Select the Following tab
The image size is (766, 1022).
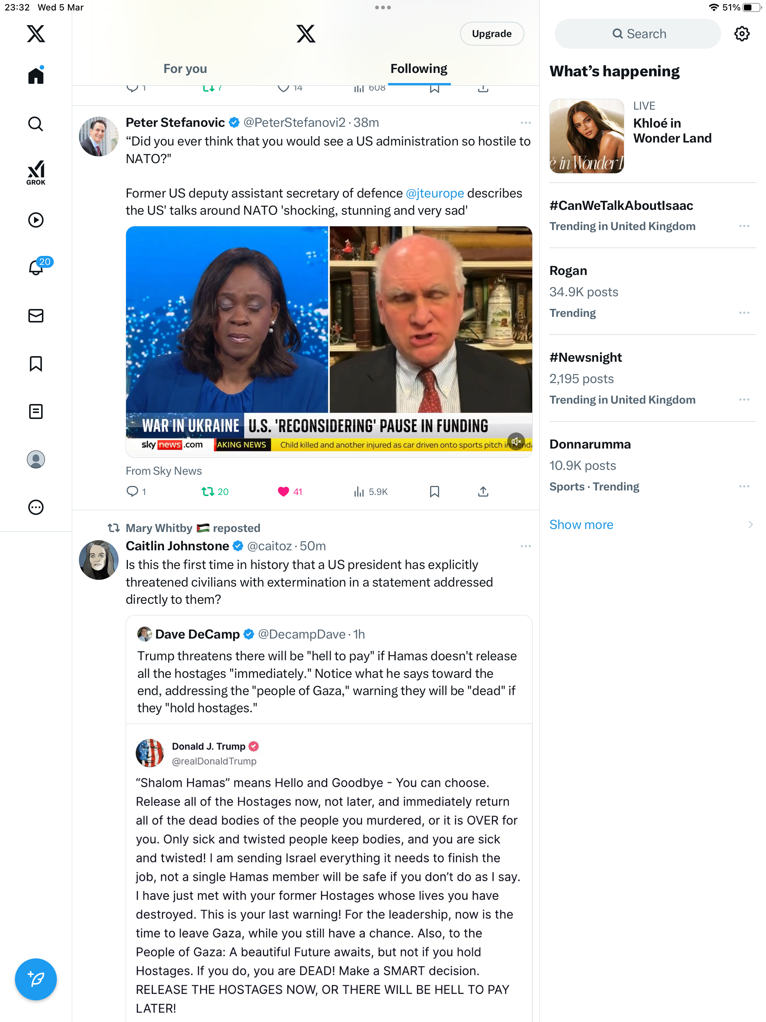[x=419, y=69]
